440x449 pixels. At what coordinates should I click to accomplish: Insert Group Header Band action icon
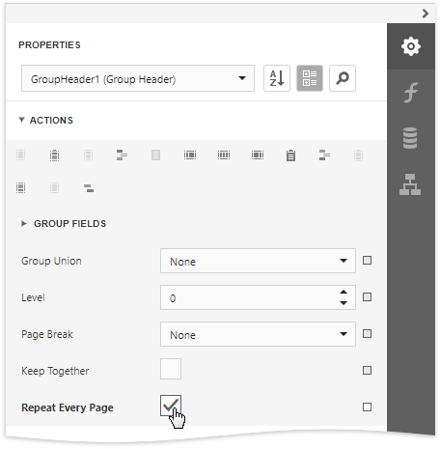click(122, 155)
